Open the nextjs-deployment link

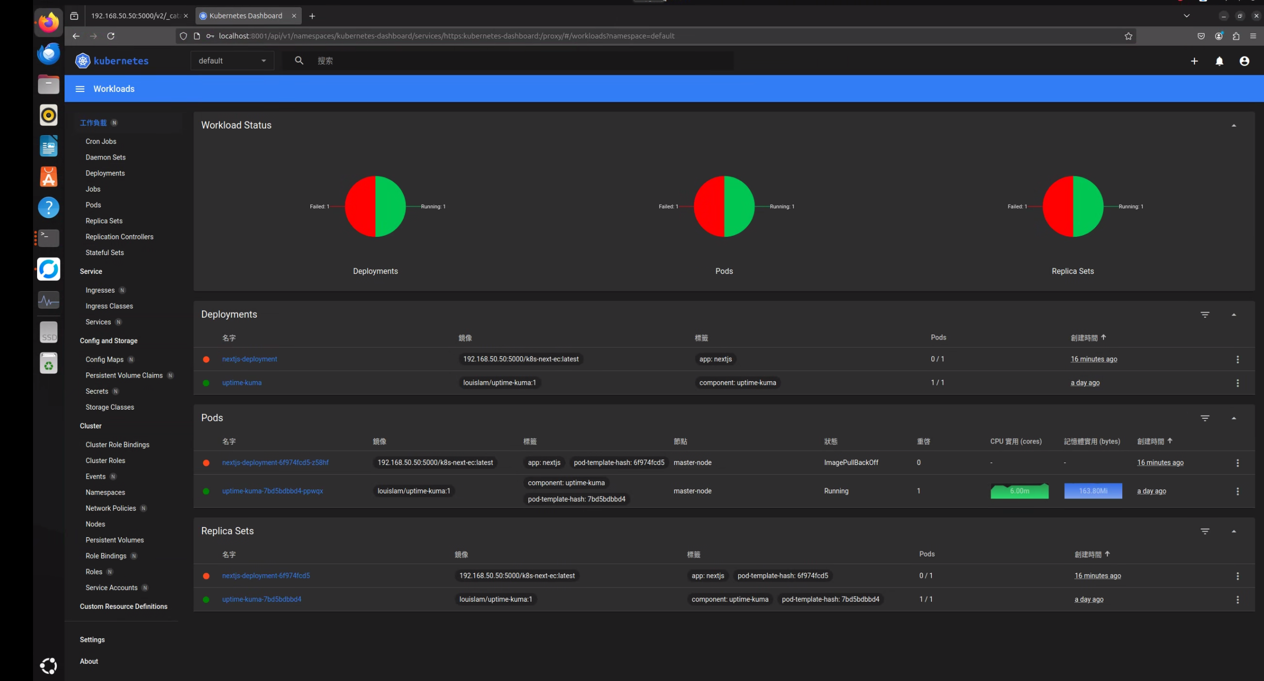click(249, 359)
